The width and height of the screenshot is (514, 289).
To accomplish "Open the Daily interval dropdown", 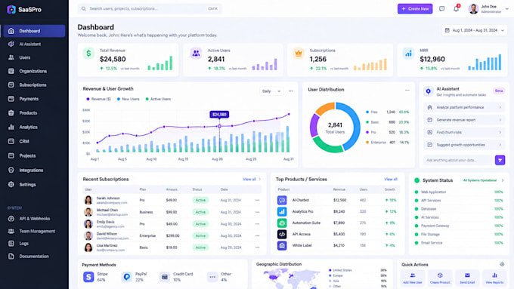I will click(271, 91).
